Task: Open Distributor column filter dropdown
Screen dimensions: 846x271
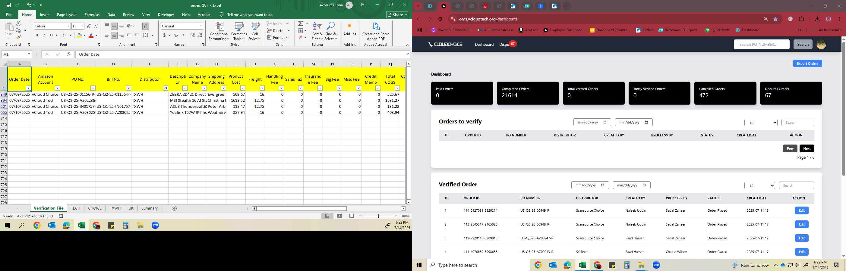Action: click(x=166, y=88)
